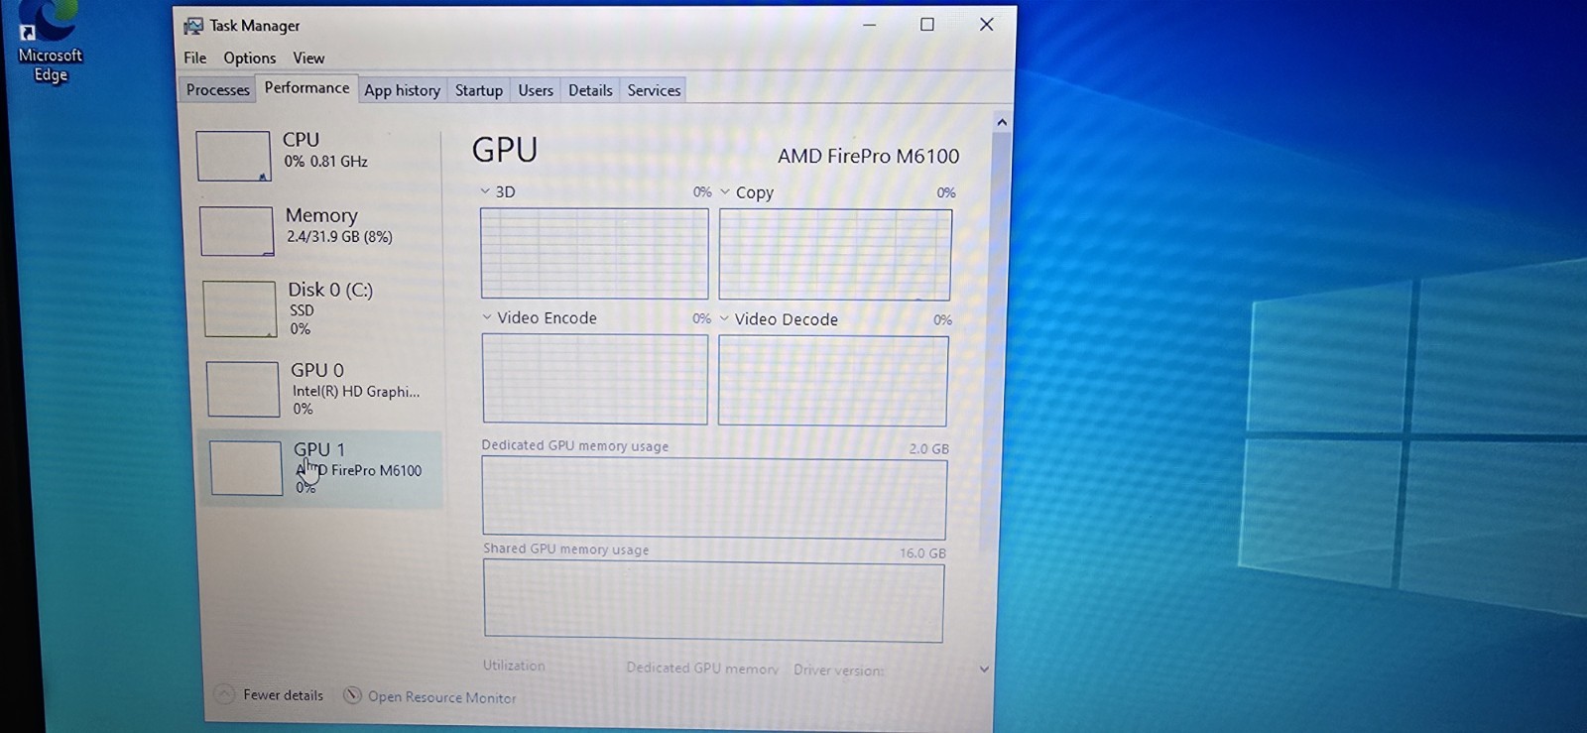Maximize the Task Manager window
The width and height of the screenshot is (1587, 733).
927,25
